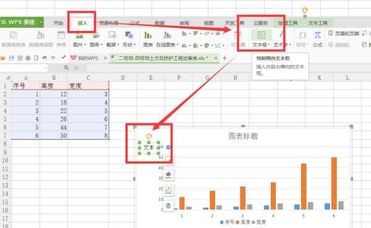Click the fx insert function icon
Viewport: 371px width, 228px height.
(x=76, y=68)
